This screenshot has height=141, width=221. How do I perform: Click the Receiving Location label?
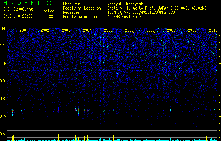(x=82, y=8)
